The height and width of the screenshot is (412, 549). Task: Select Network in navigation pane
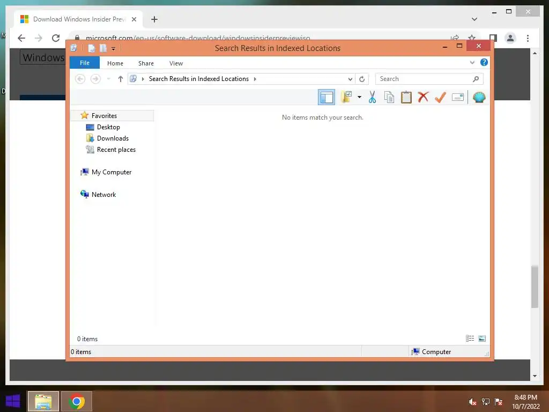click(103, 194)
